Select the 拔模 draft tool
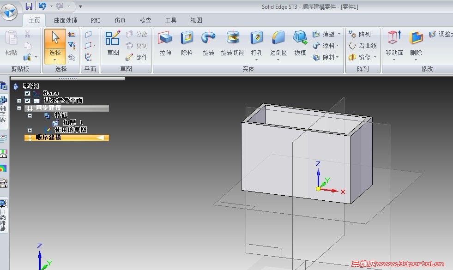 (300, 43)
